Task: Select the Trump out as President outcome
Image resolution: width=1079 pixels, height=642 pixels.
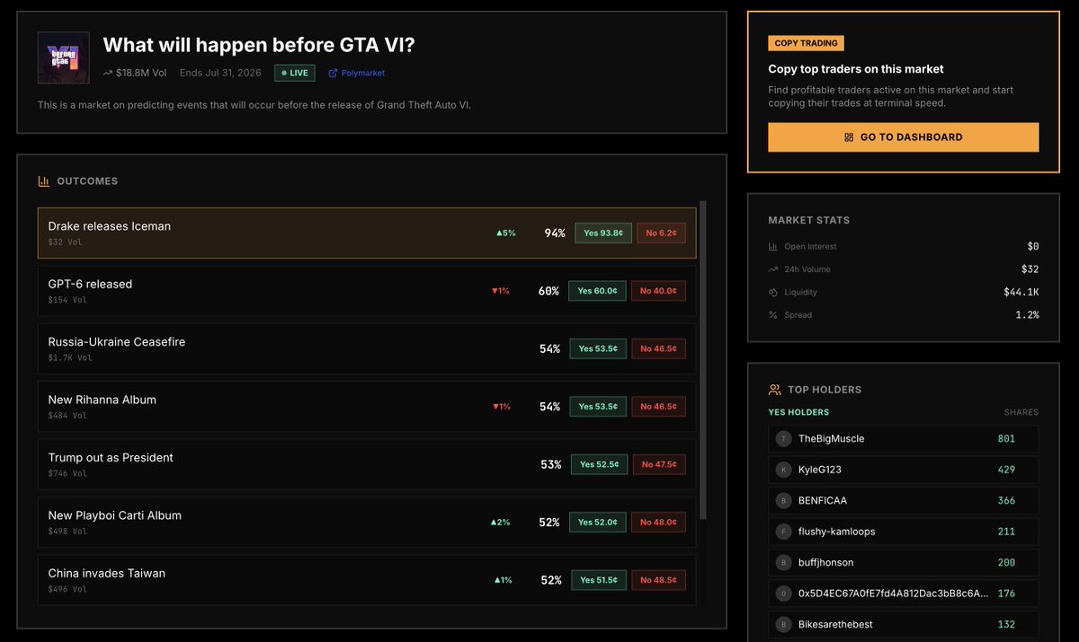Action: tap(367, 464)
